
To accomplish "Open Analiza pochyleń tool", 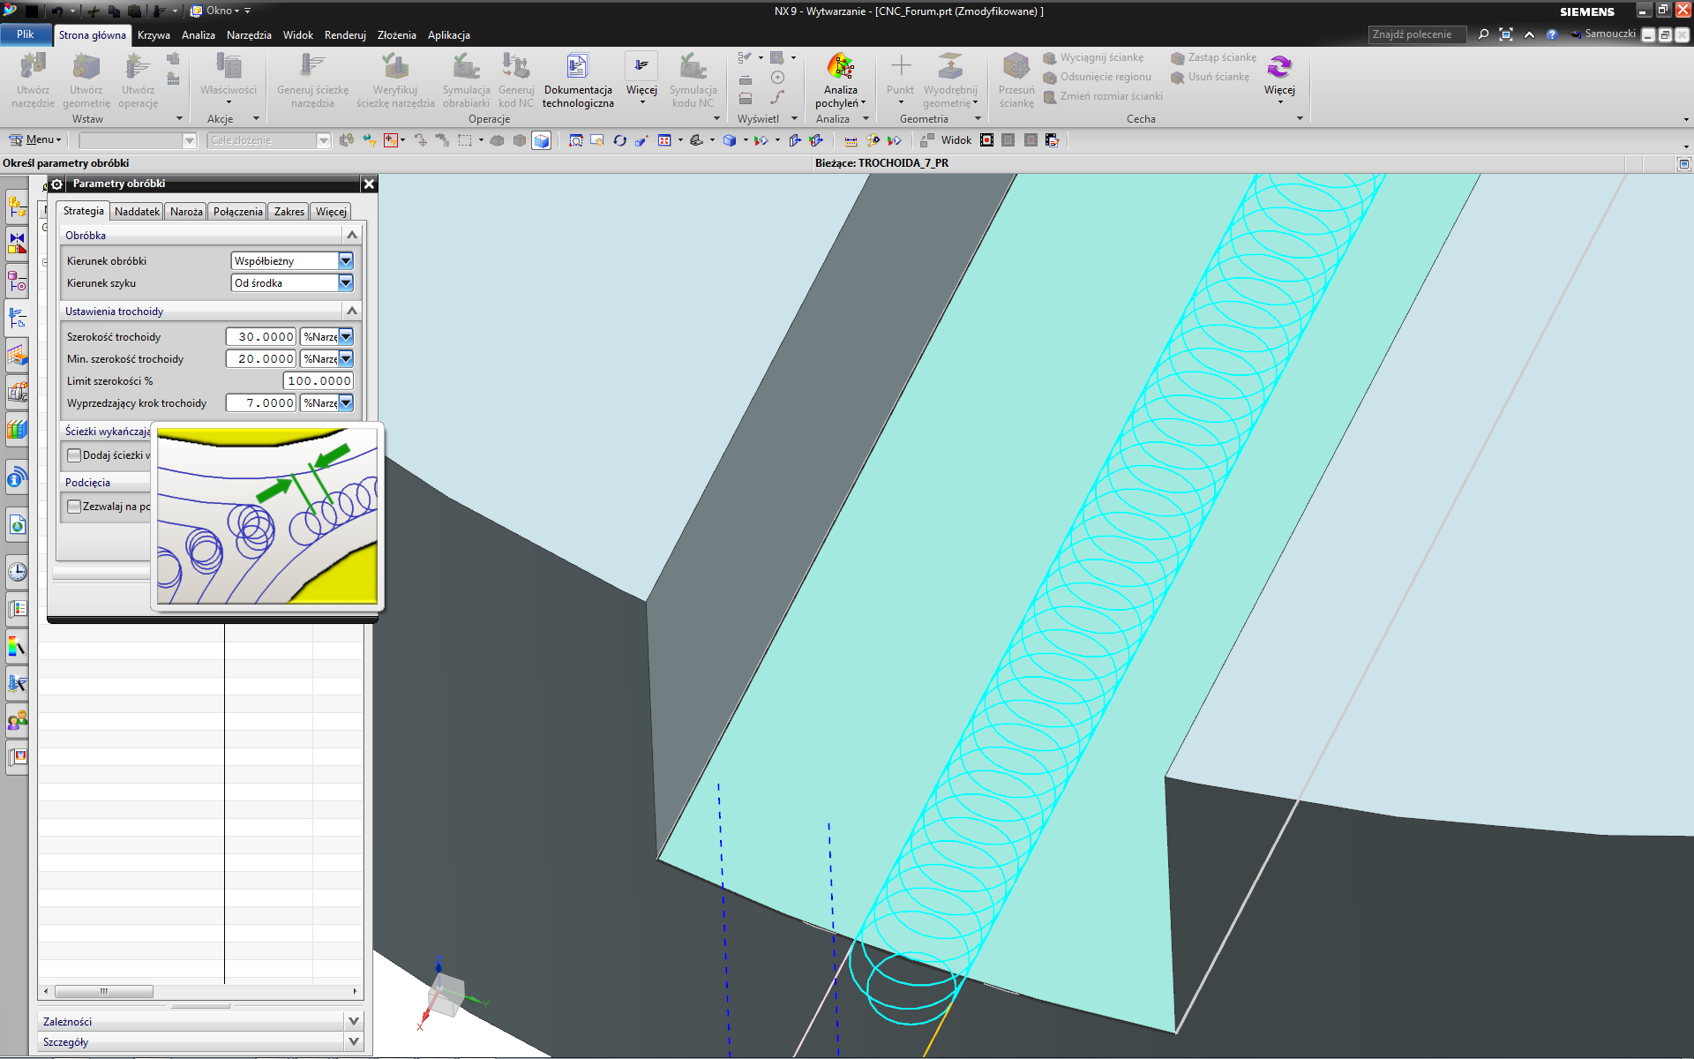I will pos(840,80).
